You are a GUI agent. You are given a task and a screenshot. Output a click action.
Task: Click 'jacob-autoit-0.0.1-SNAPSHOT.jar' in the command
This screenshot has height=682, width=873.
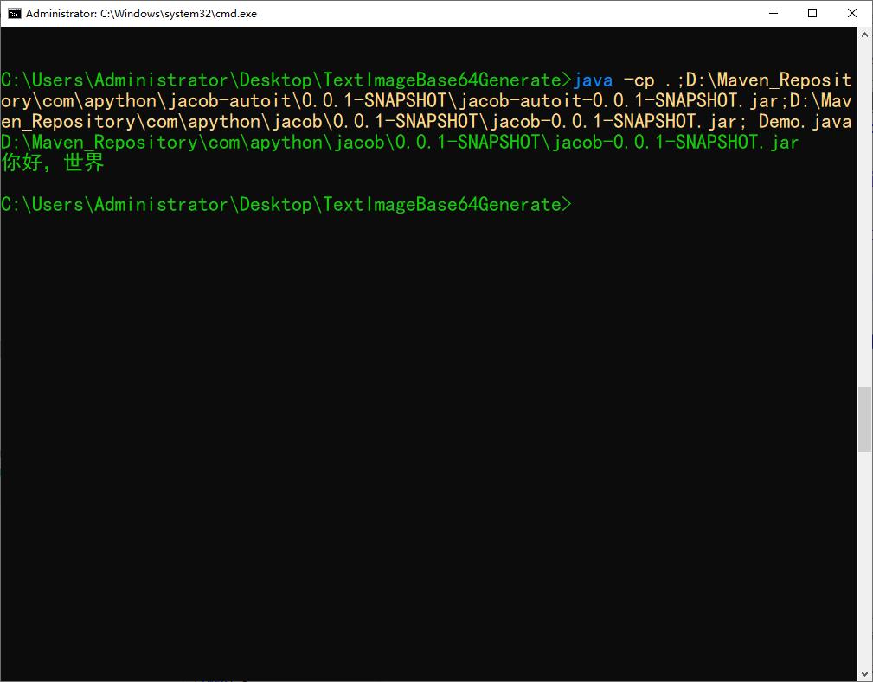pyautogui.click(x=618, y=100)
